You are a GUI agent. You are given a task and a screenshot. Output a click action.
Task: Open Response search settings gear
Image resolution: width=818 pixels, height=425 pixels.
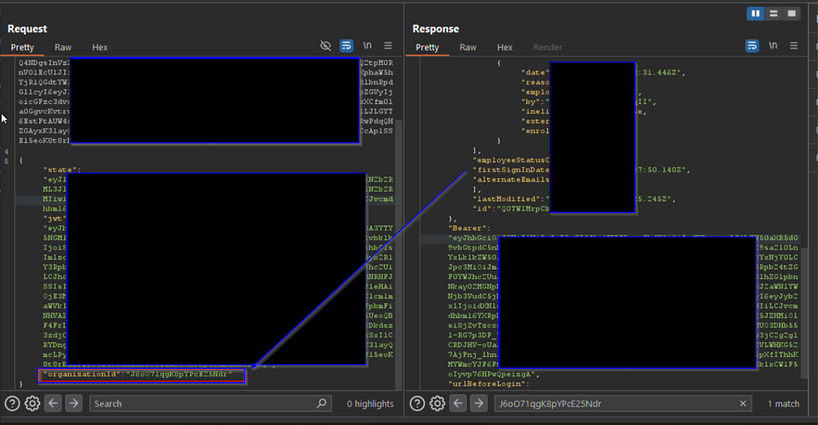coord(437,403)
